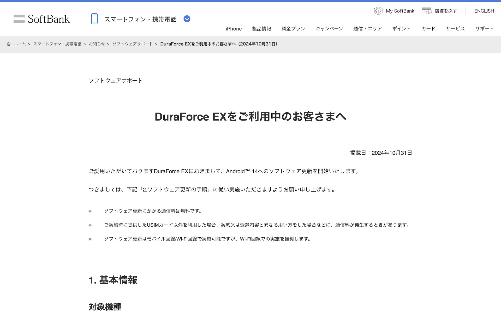This screenshot has width=501, height=313.
Task: Click スマートフォン・携帯電話 breadcrumb link
Action: [x=57, y=44]
